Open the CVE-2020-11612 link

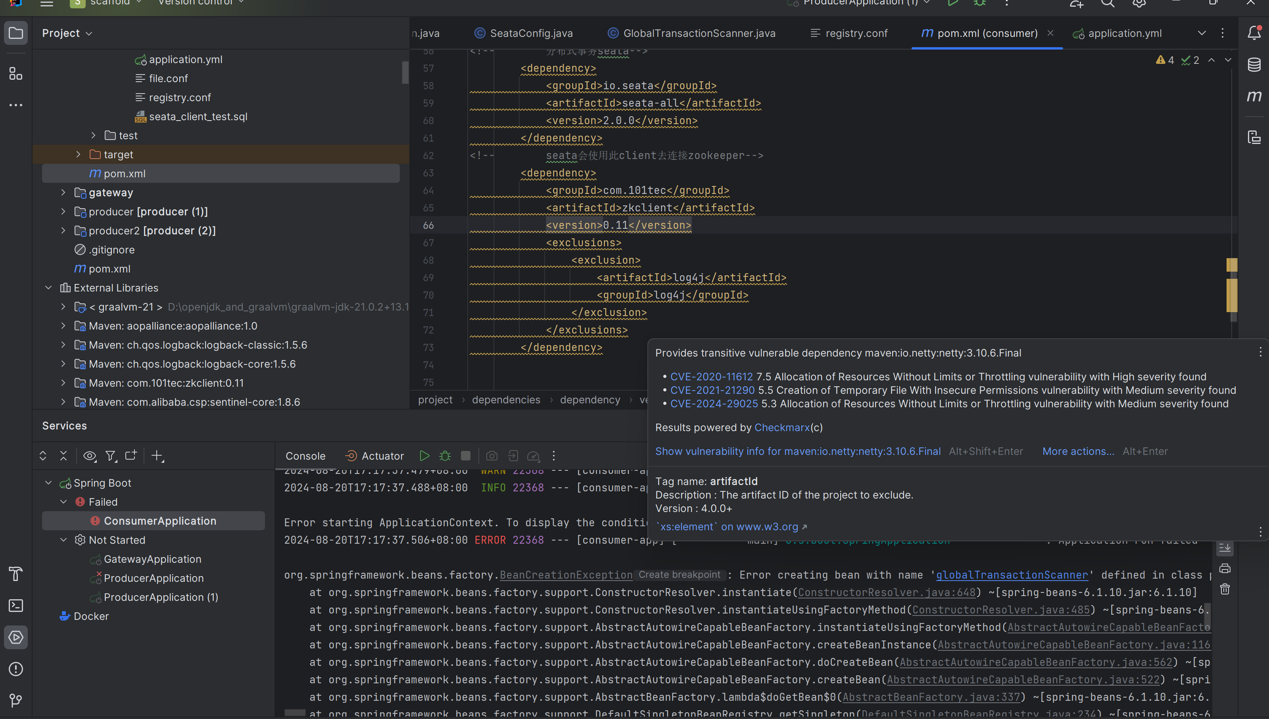pos(711,377)
